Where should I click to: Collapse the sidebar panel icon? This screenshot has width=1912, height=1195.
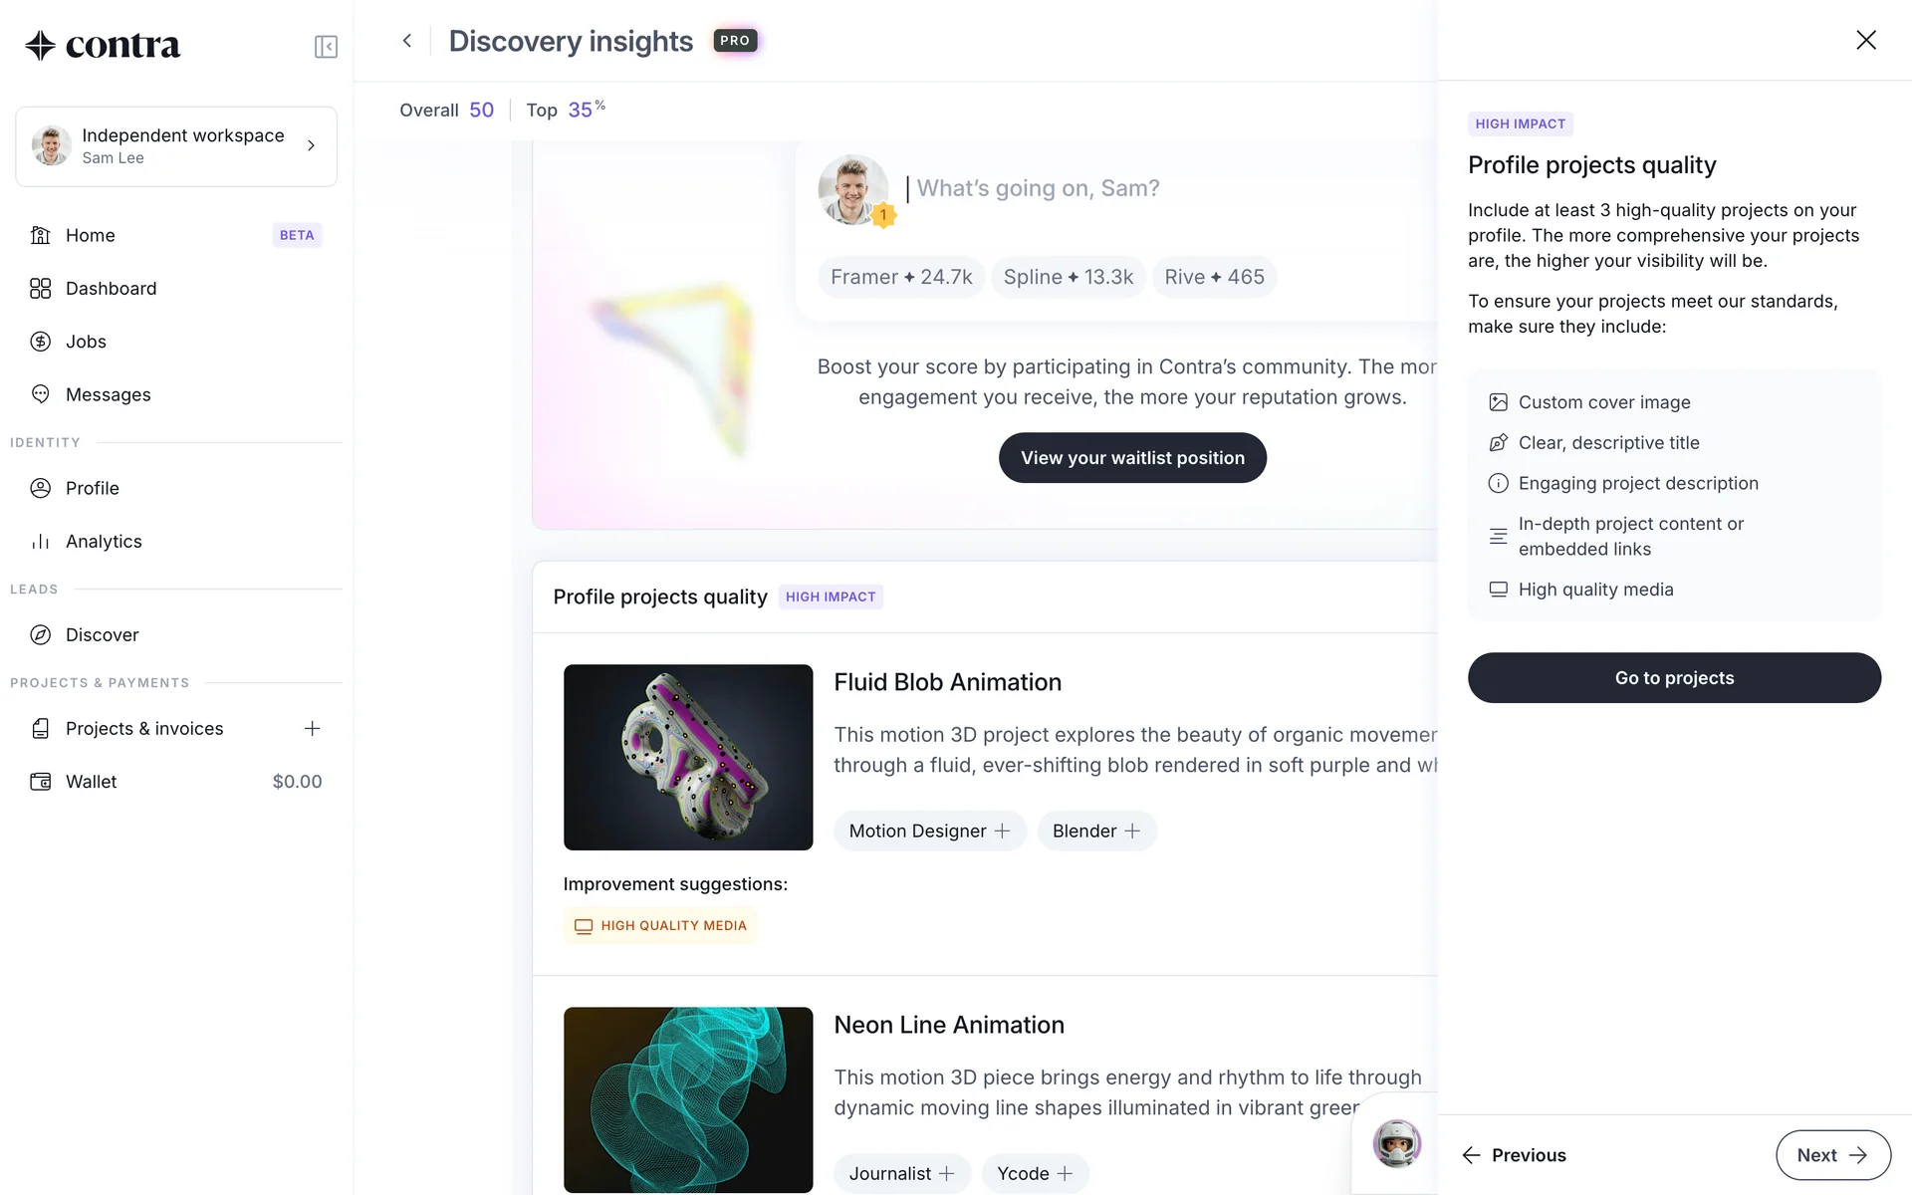coord(326,47)
